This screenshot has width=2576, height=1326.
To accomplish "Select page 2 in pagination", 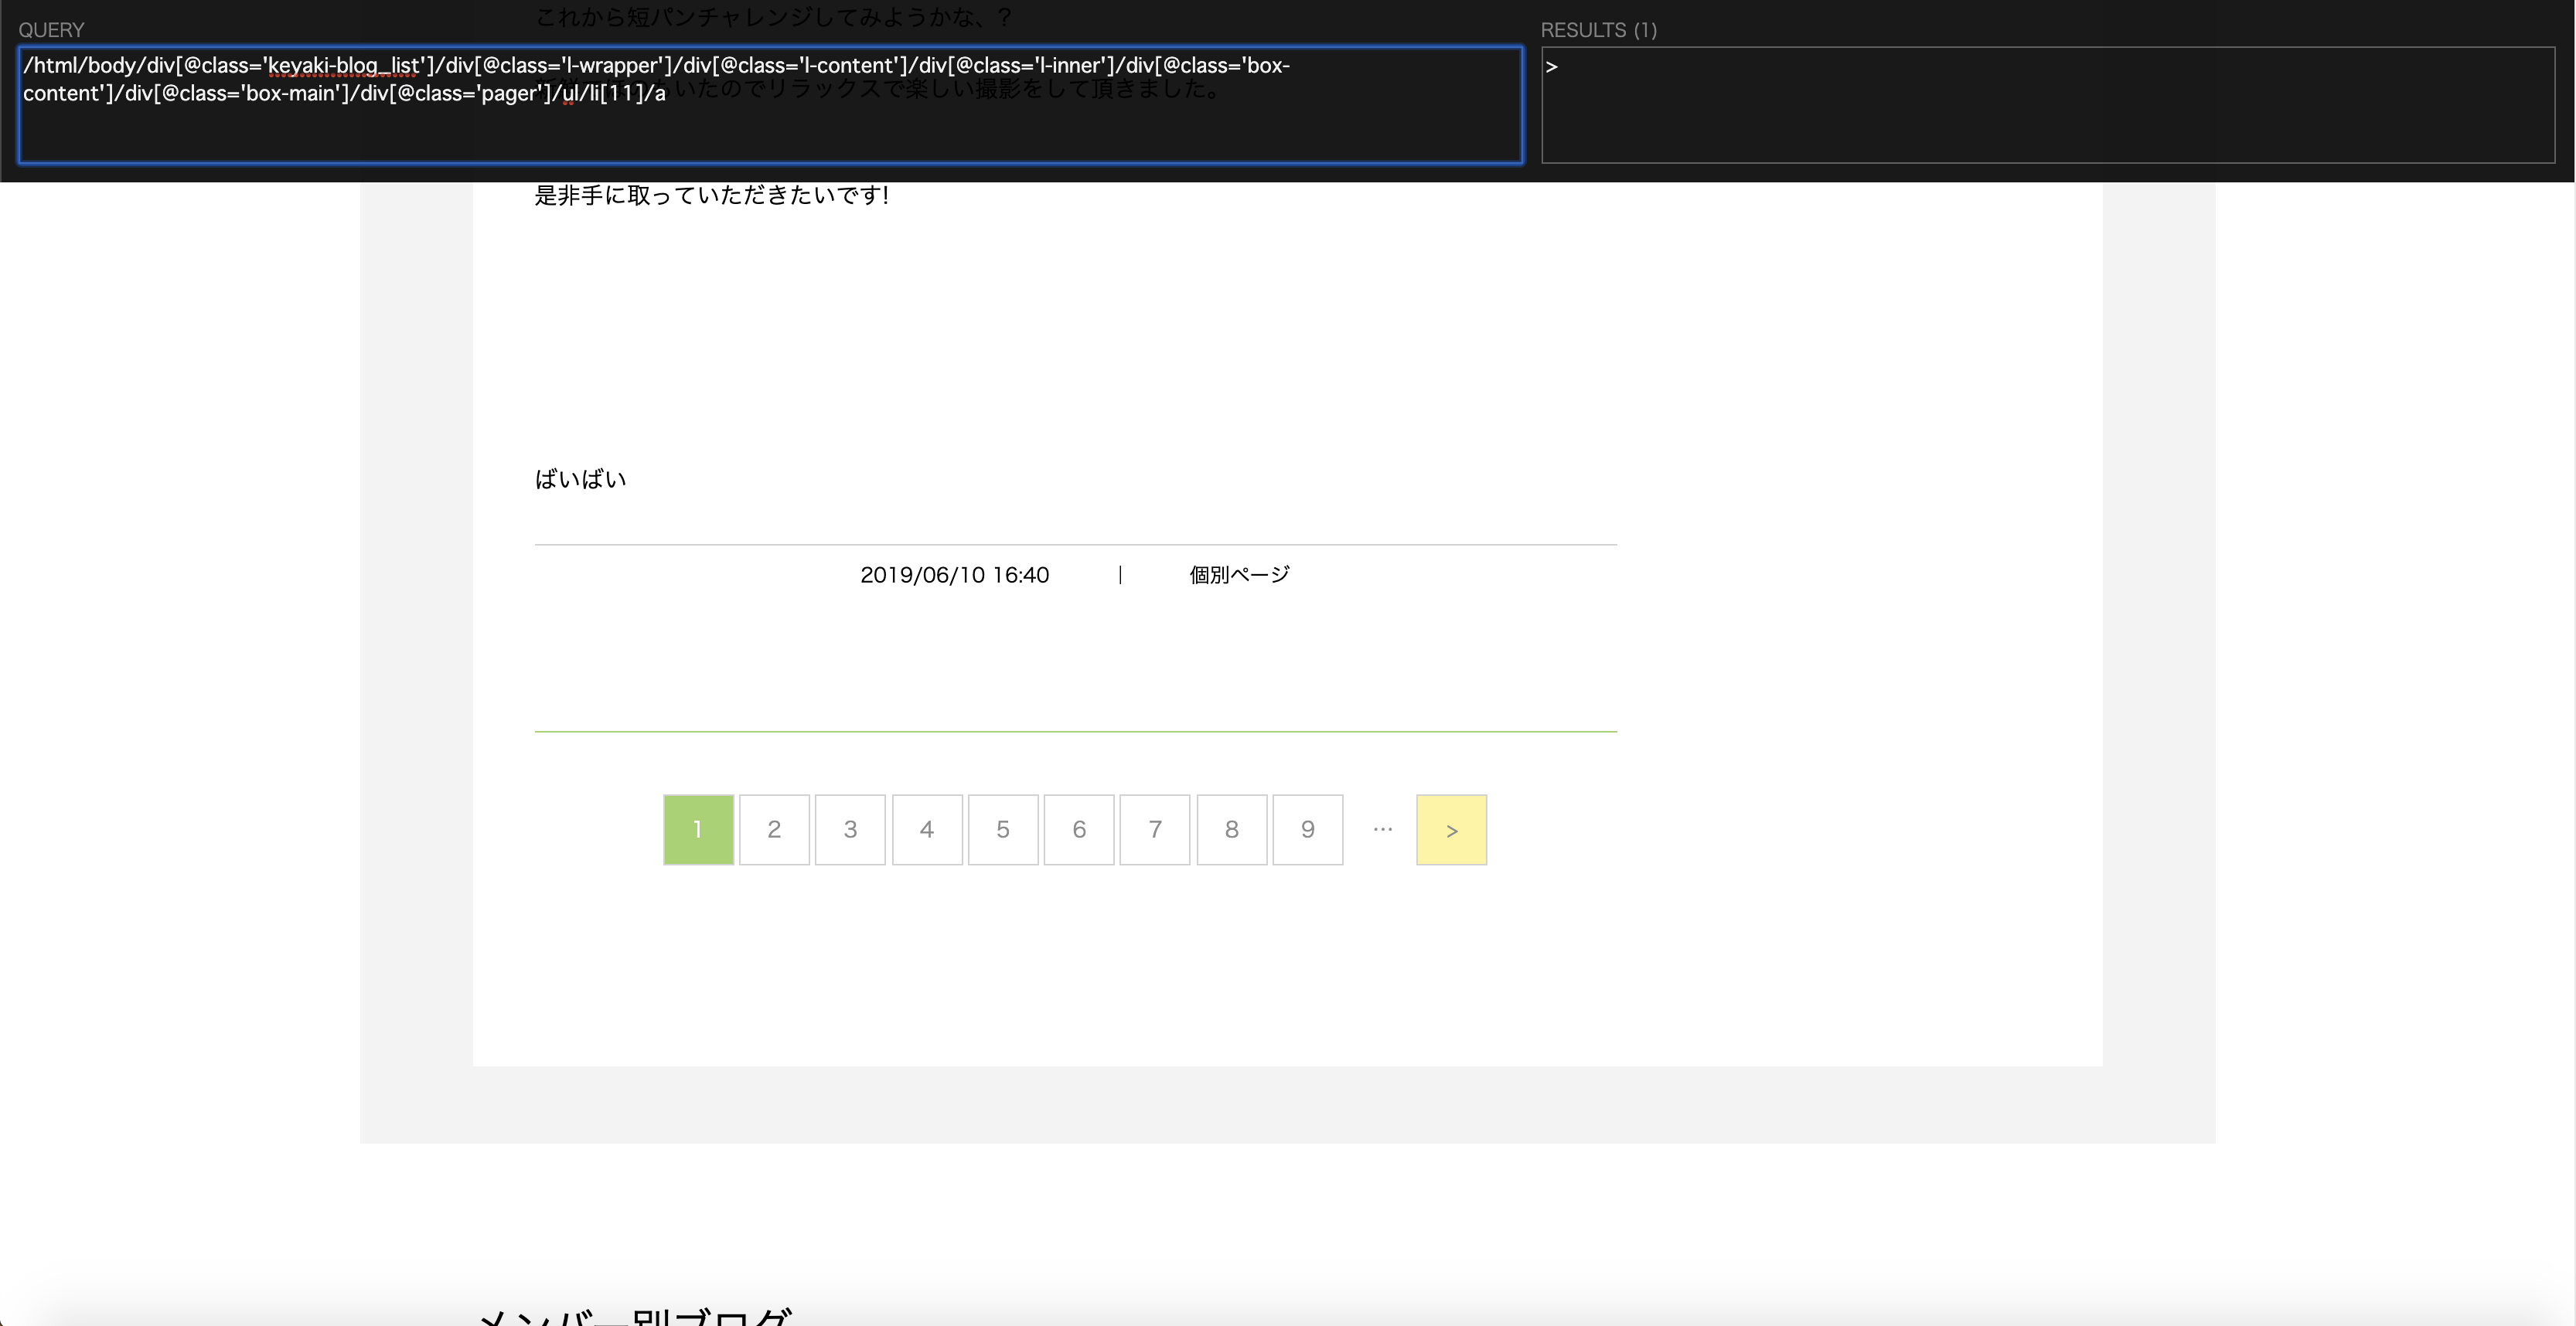I will coord(773,828).
